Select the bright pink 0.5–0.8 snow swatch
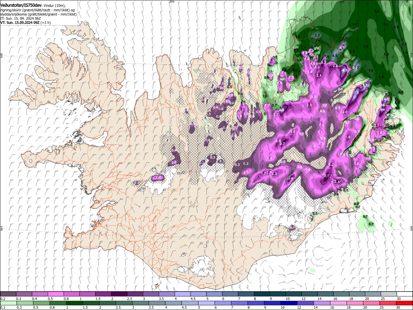This screenshot has width=413, height=310. (x=55, y=294)
